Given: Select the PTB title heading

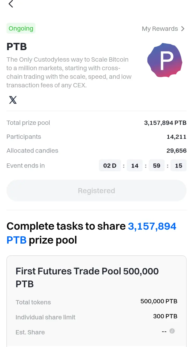Looking at the screenshot, I should tap(17, 47).
